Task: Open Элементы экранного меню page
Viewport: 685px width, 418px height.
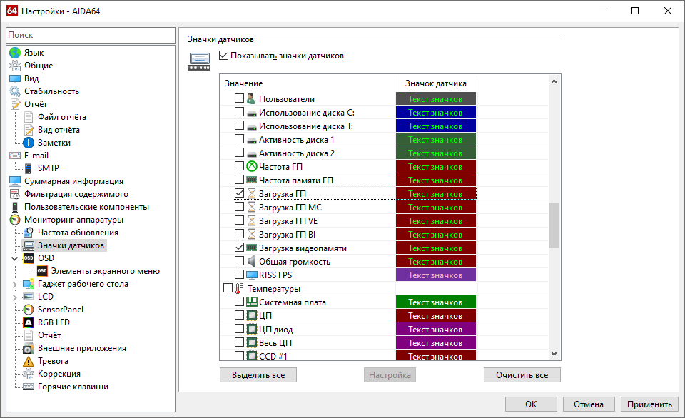Action: [106, 271]
